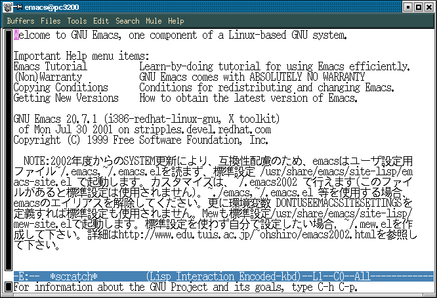
Task: Open the Files menu
Action: coord(51,21)
